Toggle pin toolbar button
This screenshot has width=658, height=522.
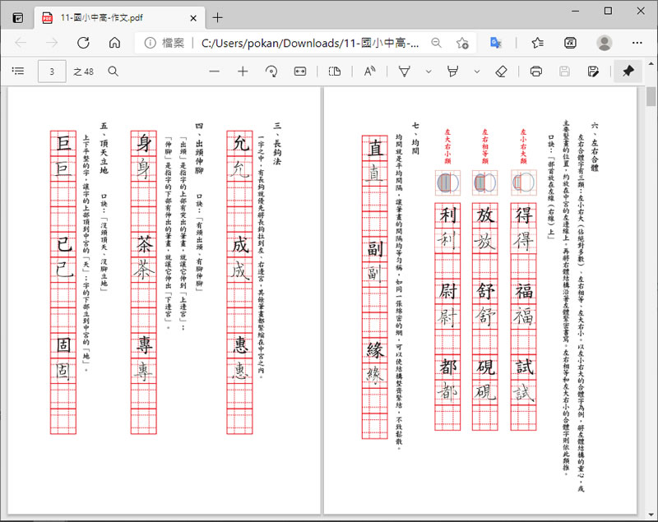click(628, 72)
